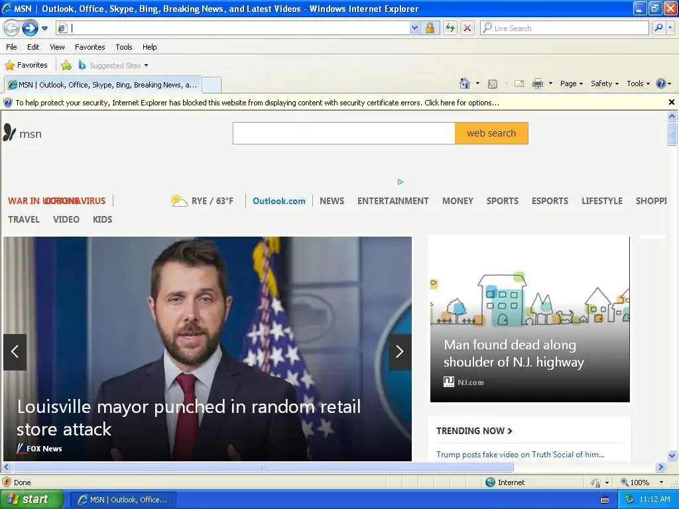Click the browser Back arrow button

click(x=11, y=28)
